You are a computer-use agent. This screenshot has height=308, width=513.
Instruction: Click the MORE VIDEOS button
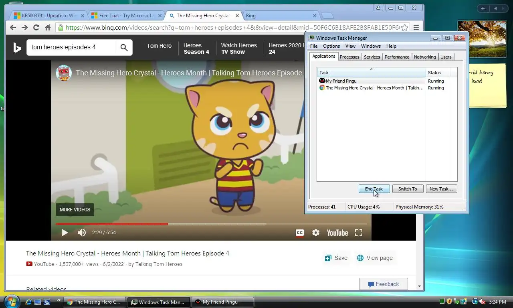coord(75,210)
